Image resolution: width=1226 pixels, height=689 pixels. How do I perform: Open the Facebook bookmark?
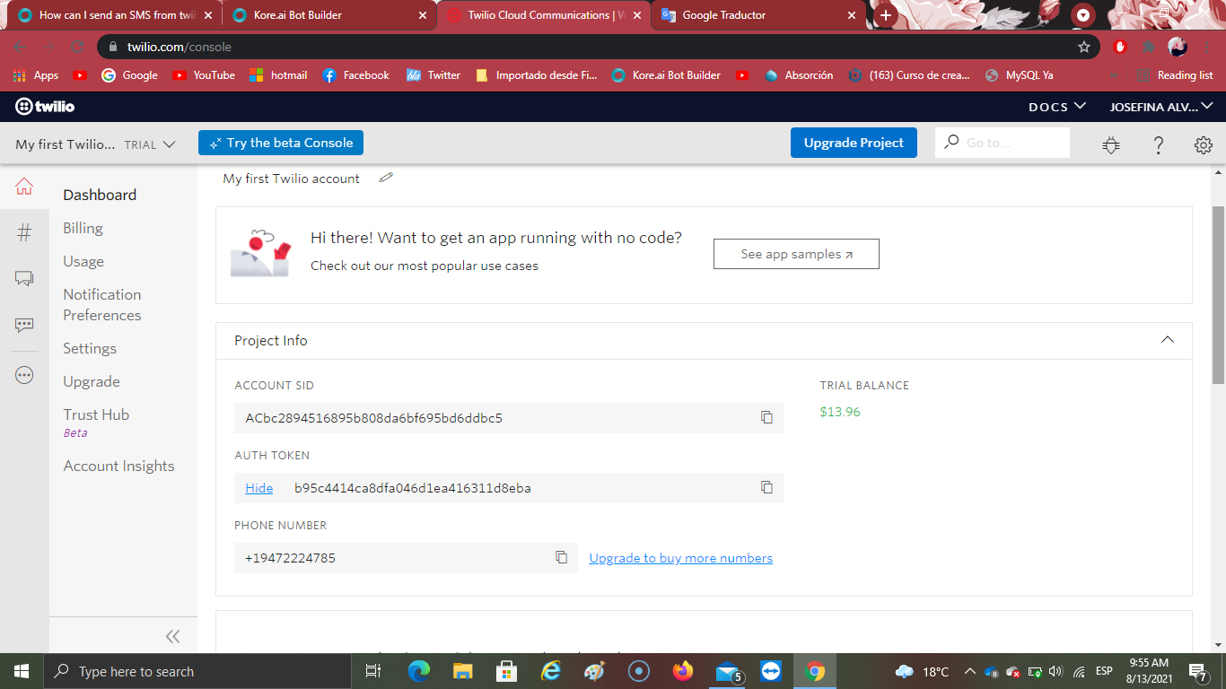pos(356,75)
